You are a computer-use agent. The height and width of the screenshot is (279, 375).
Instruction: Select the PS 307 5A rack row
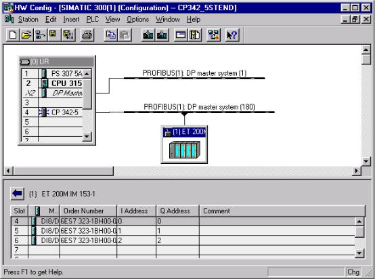(x=52, y=73)
